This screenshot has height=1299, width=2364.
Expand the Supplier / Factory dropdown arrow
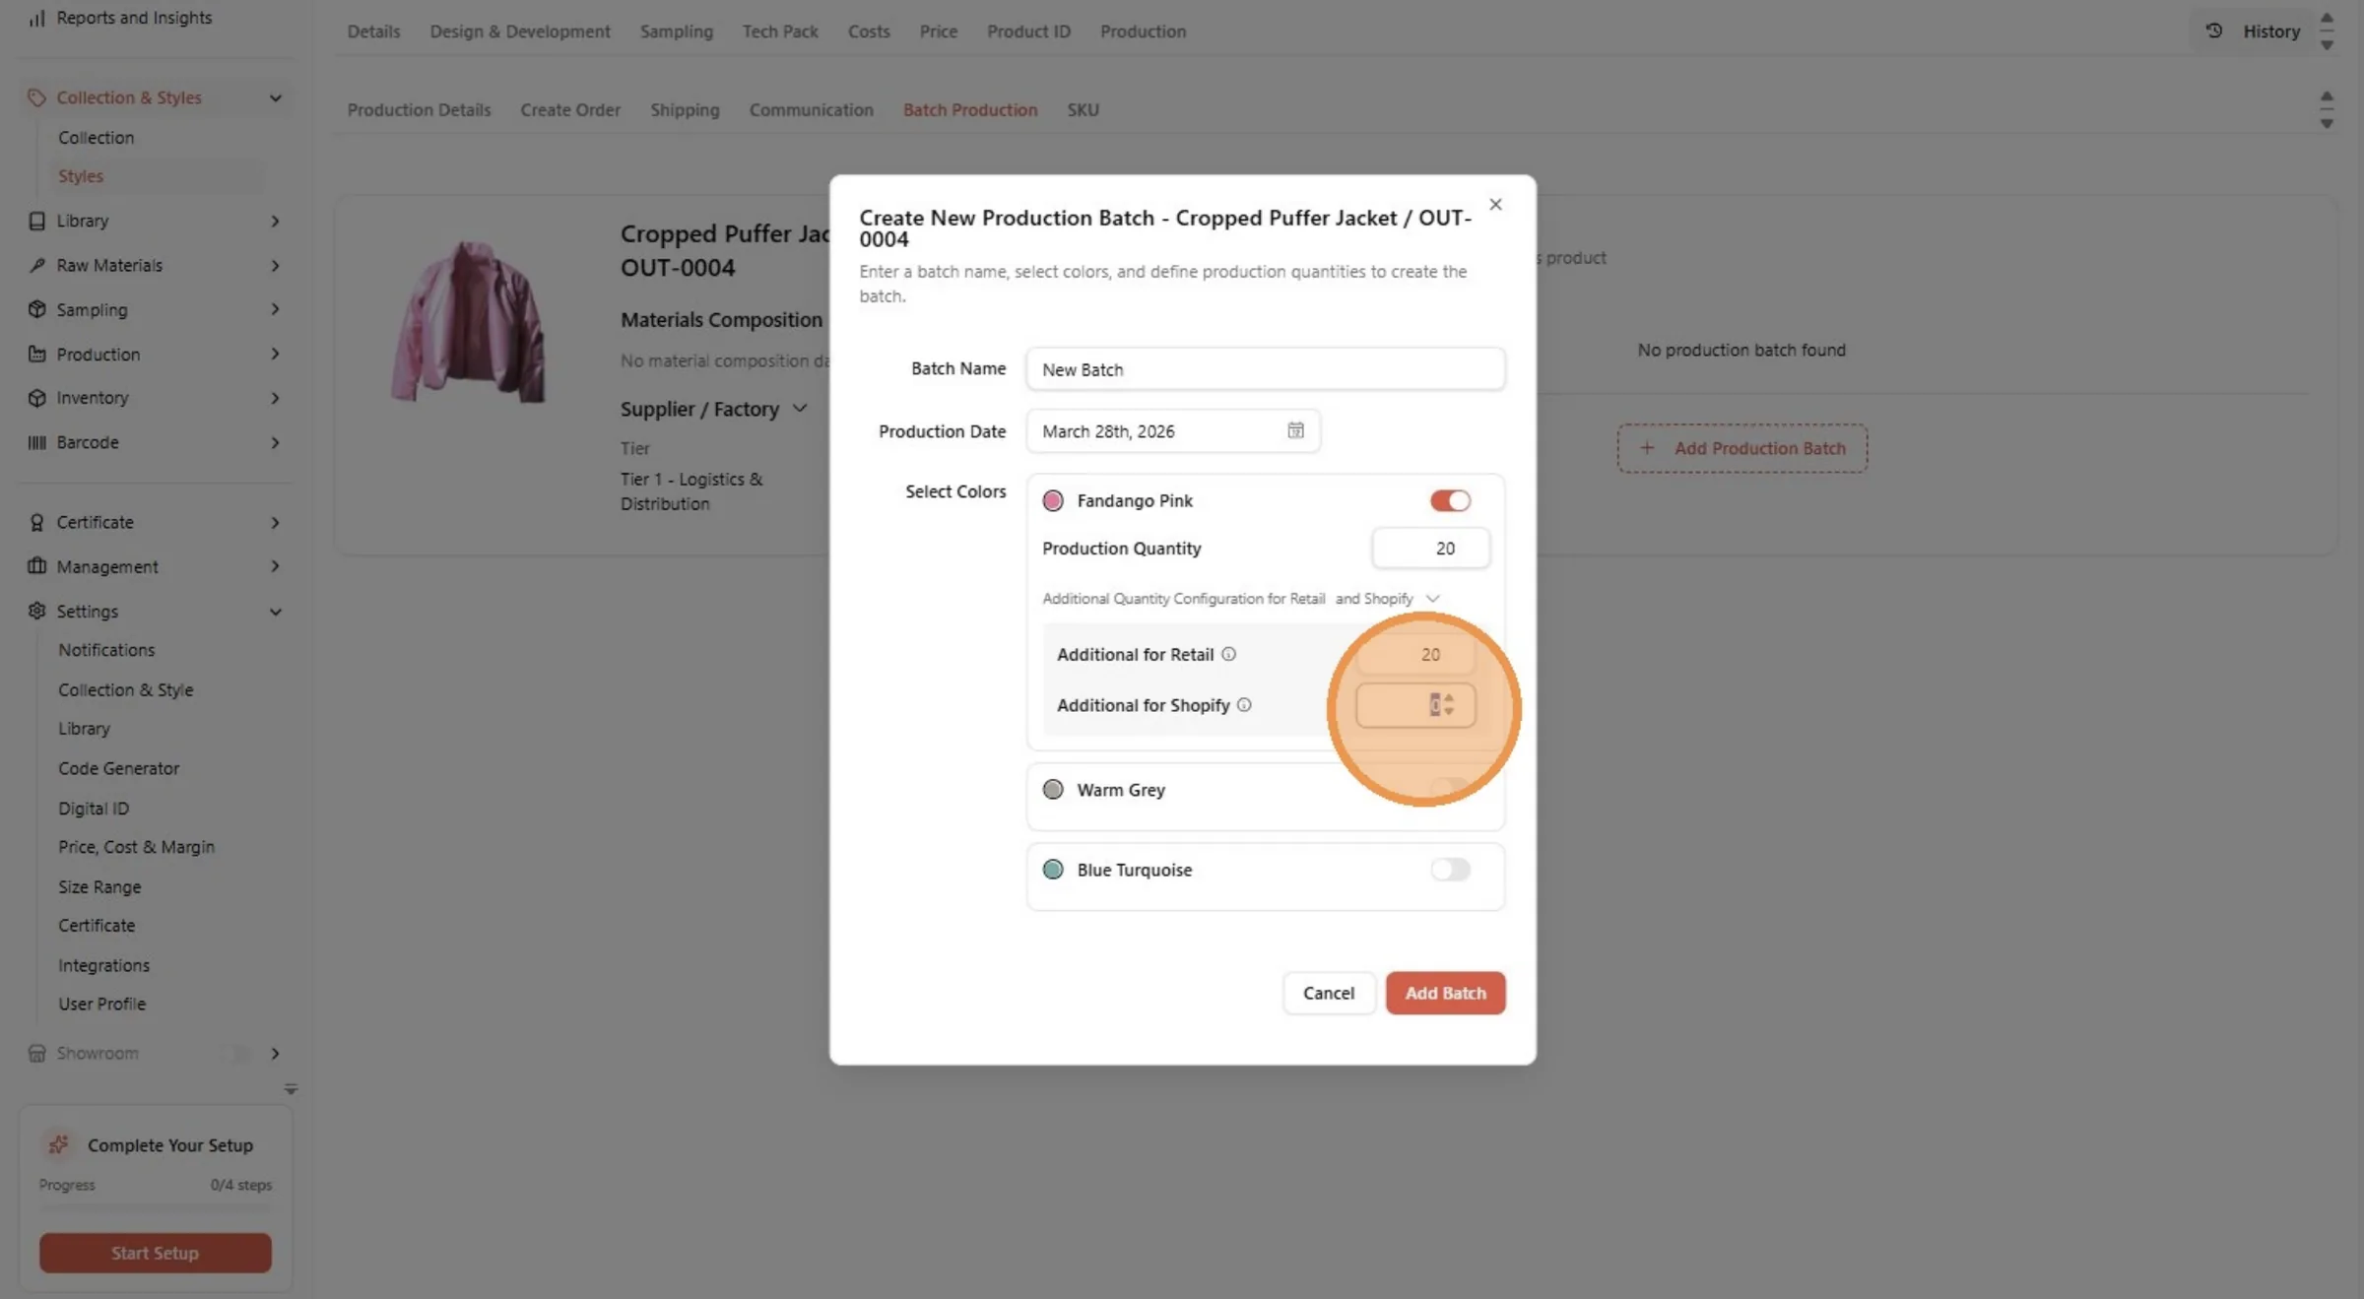point(800,409)
